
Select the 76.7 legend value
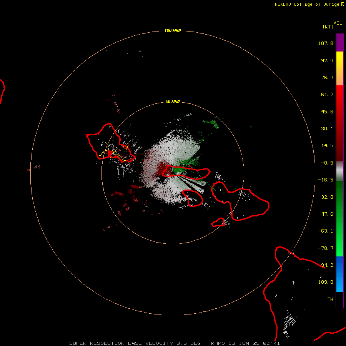(327, 77)
